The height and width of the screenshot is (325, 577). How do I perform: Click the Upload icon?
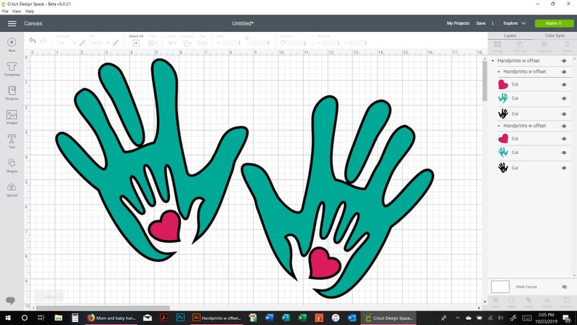(12, 187)
